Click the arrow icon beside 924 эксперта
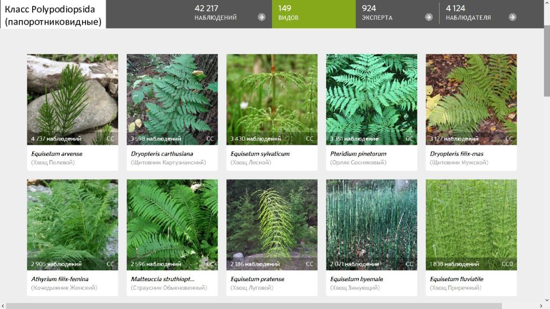Image resolution: width=550 pixels, height=309 pixels. (429, 17)
